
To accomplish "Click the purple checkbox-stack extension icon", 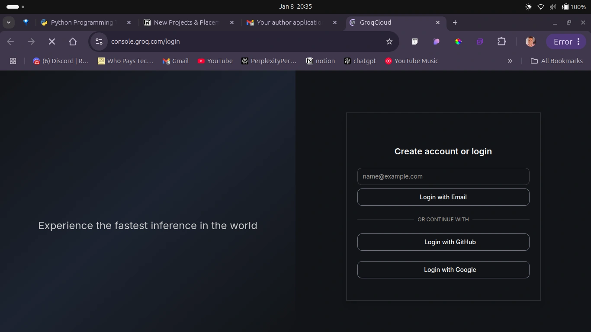I will [480, 41].
